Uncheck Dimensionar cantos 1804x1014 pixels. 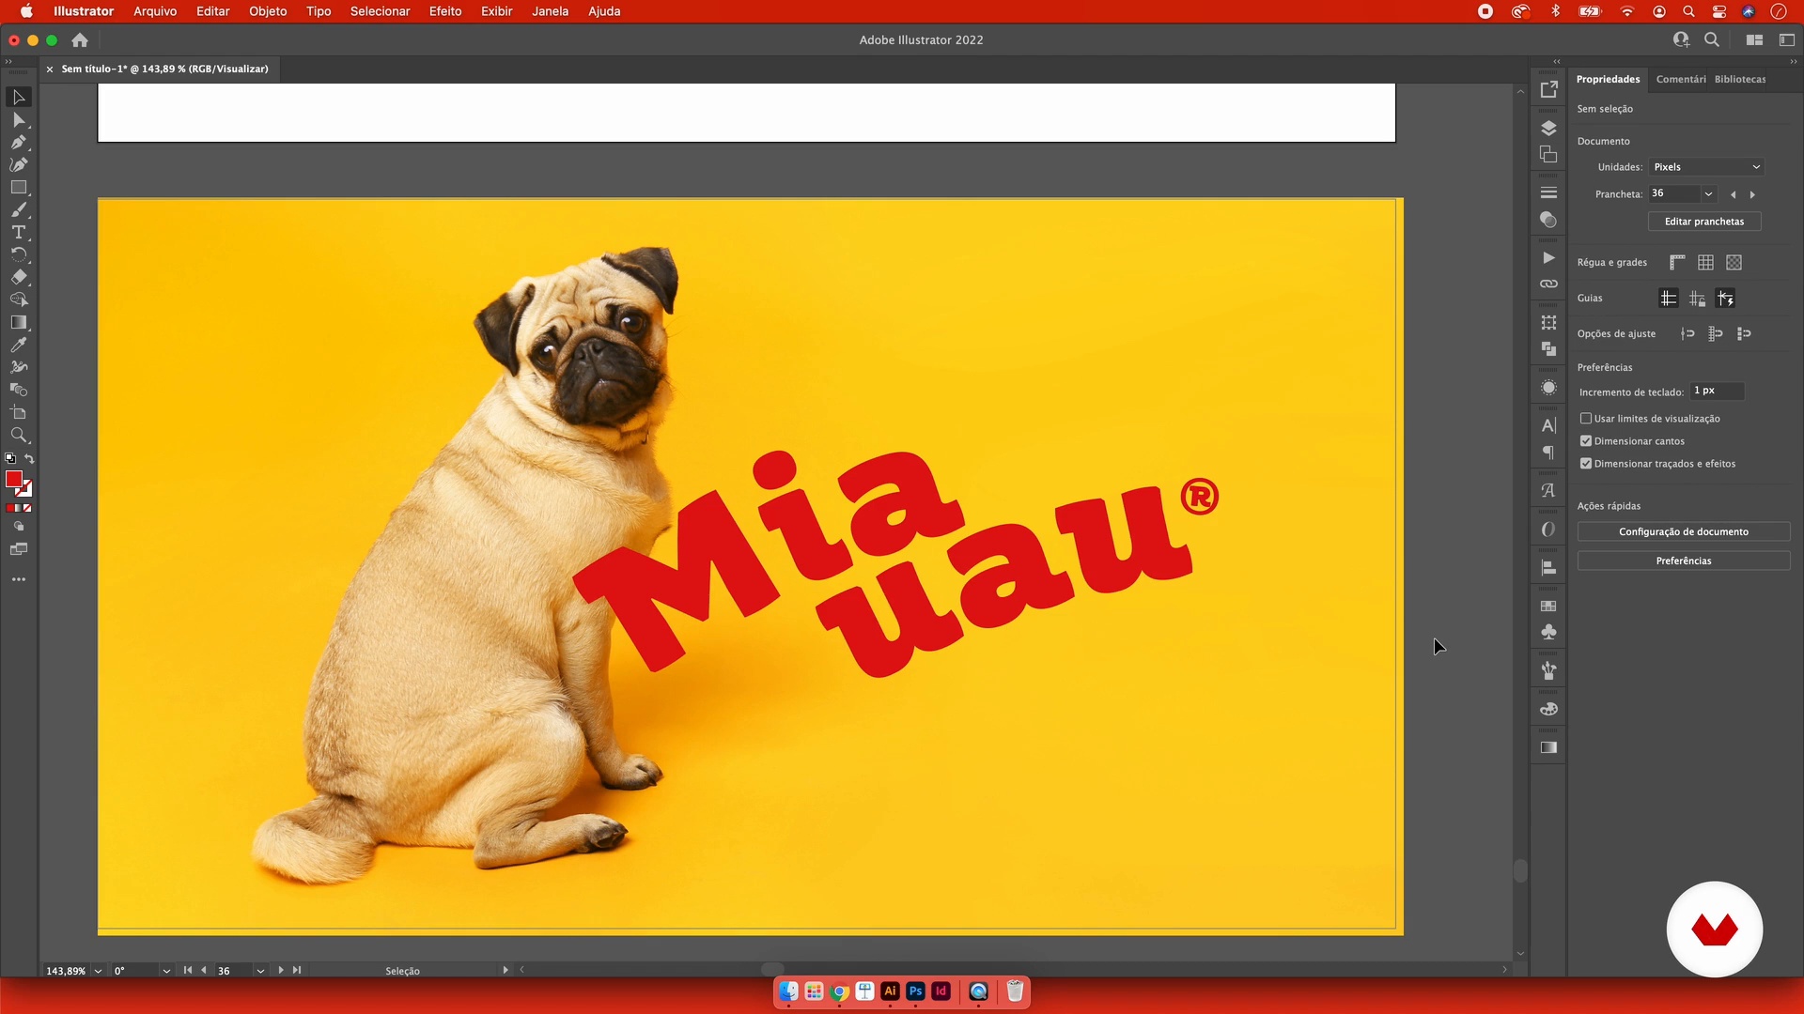tap(1586, 441)
